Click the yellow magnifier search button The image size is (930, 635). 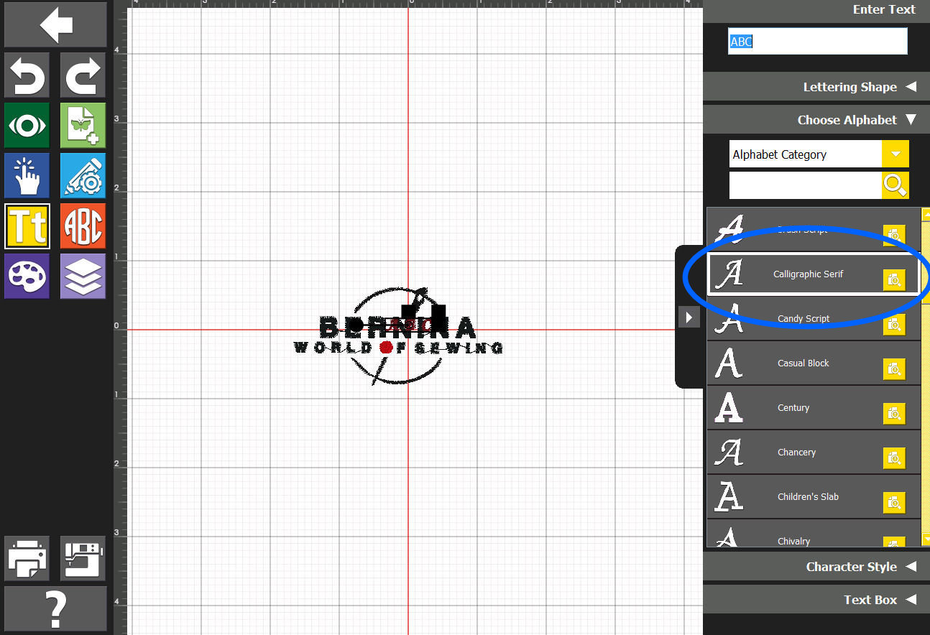(x=895, y=185)
